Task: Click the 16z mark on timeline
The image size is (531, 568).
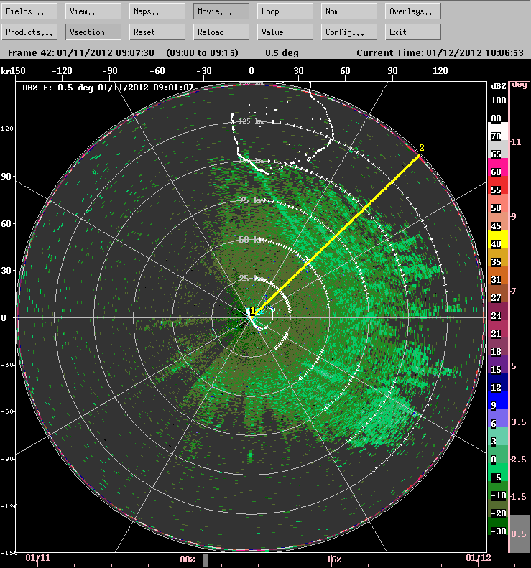Action: click(x=334, y=559)
